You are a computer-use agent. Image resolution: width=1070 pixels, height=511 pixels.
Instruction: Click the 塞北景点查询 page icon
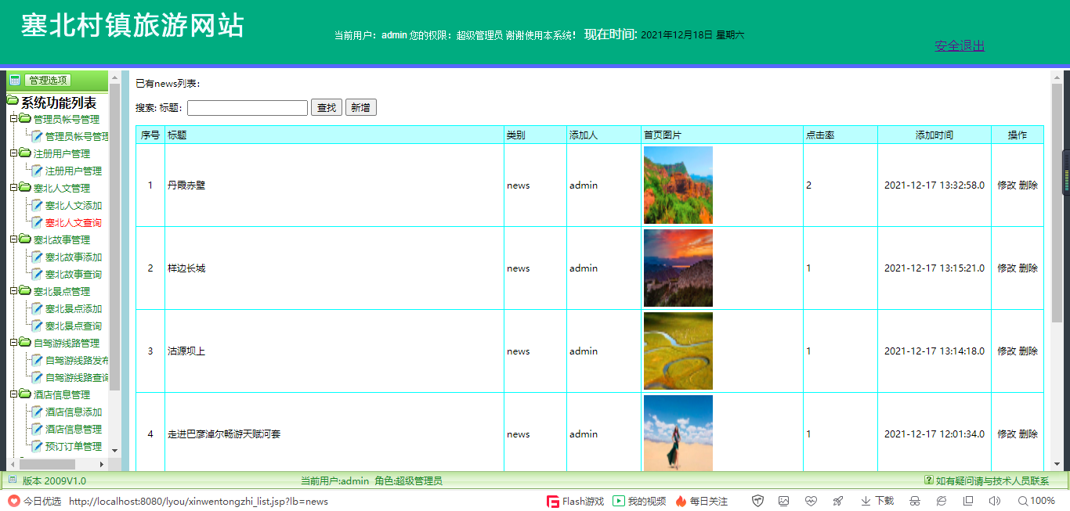tap(37, 326)
